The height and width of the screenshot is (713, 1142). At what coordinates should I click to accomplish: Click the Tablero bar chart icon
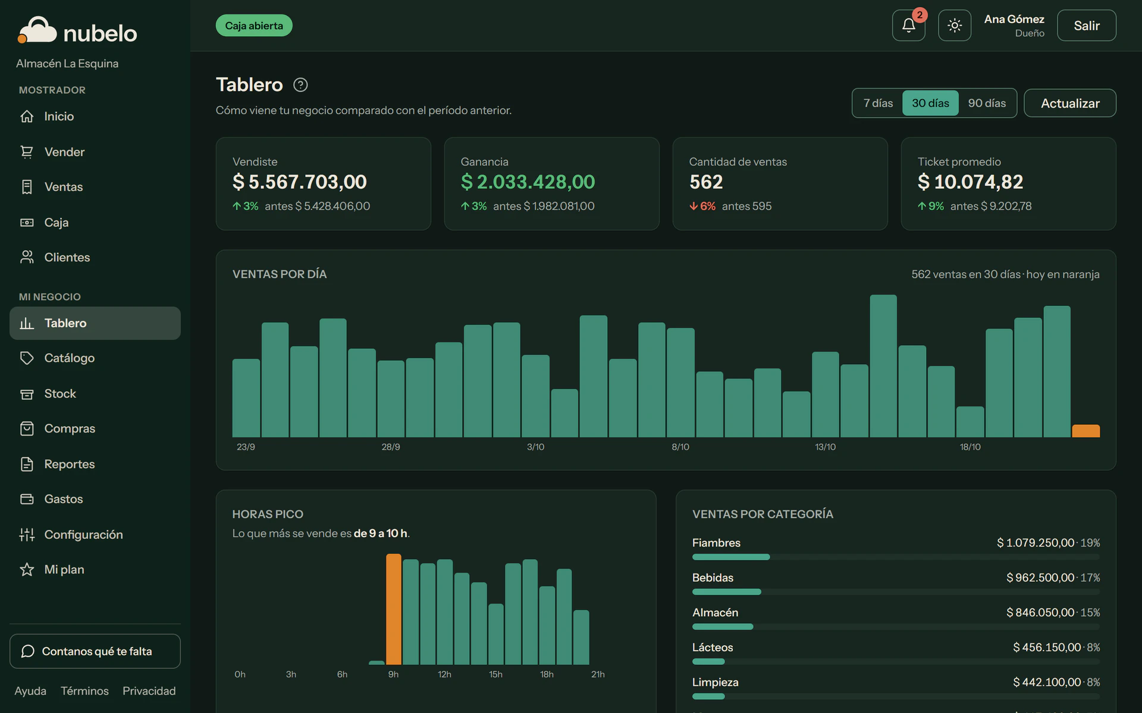(27, 323)
